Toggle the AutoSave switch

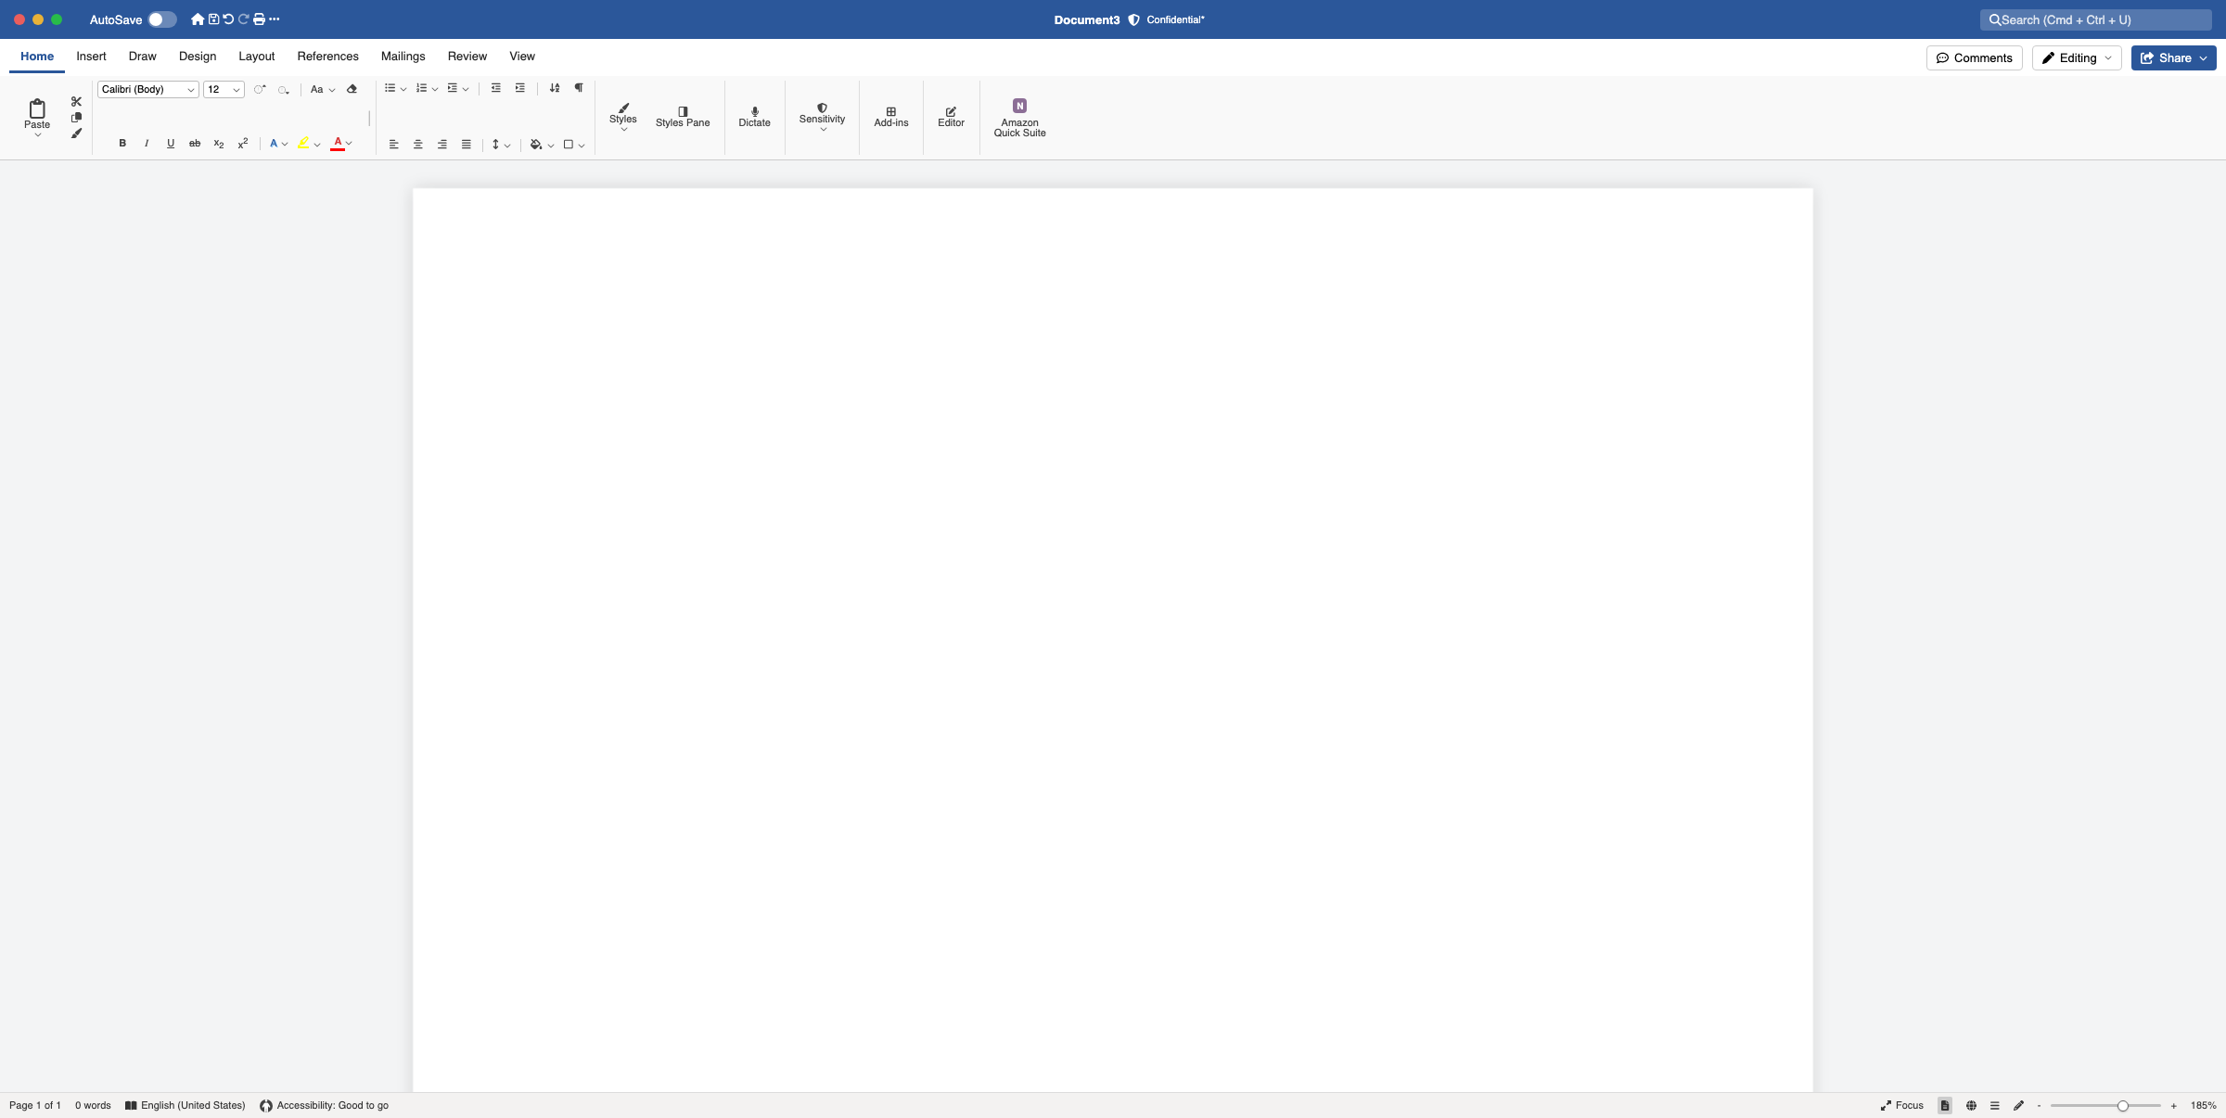[161, 19]
